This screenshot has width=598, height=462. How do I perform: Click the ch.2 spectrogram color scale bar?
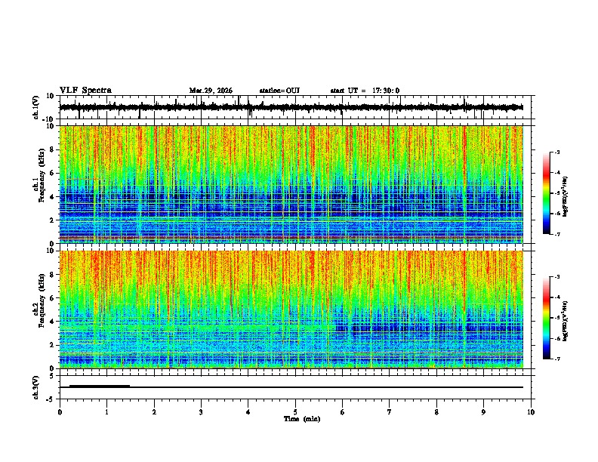tap(547, 318)
